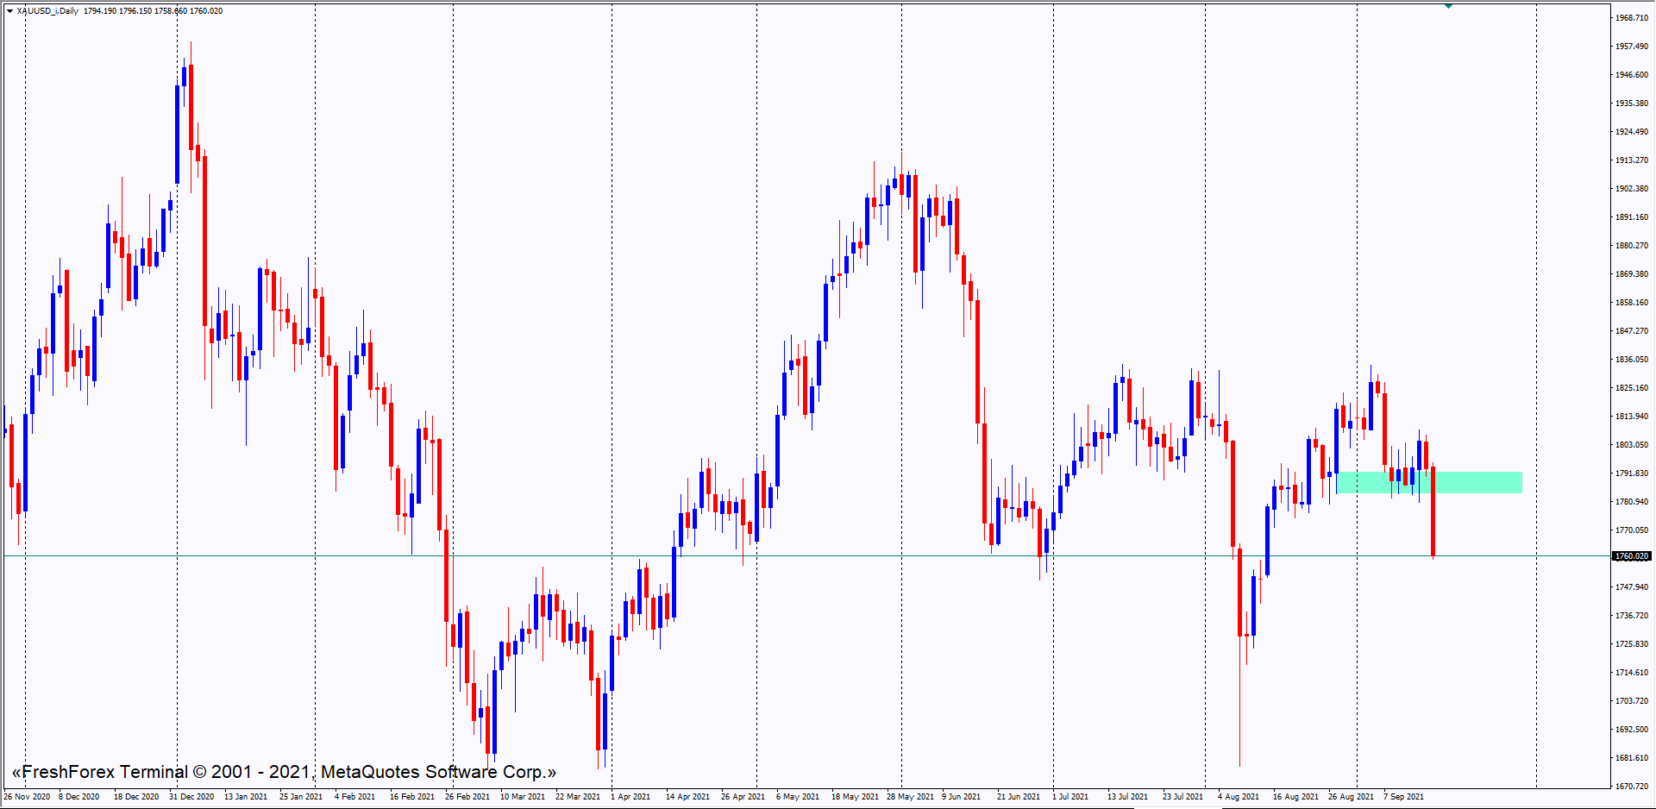1656x809 pixels.
Task: Click the 1670.720 price scale label
Action: [1631, 786]
